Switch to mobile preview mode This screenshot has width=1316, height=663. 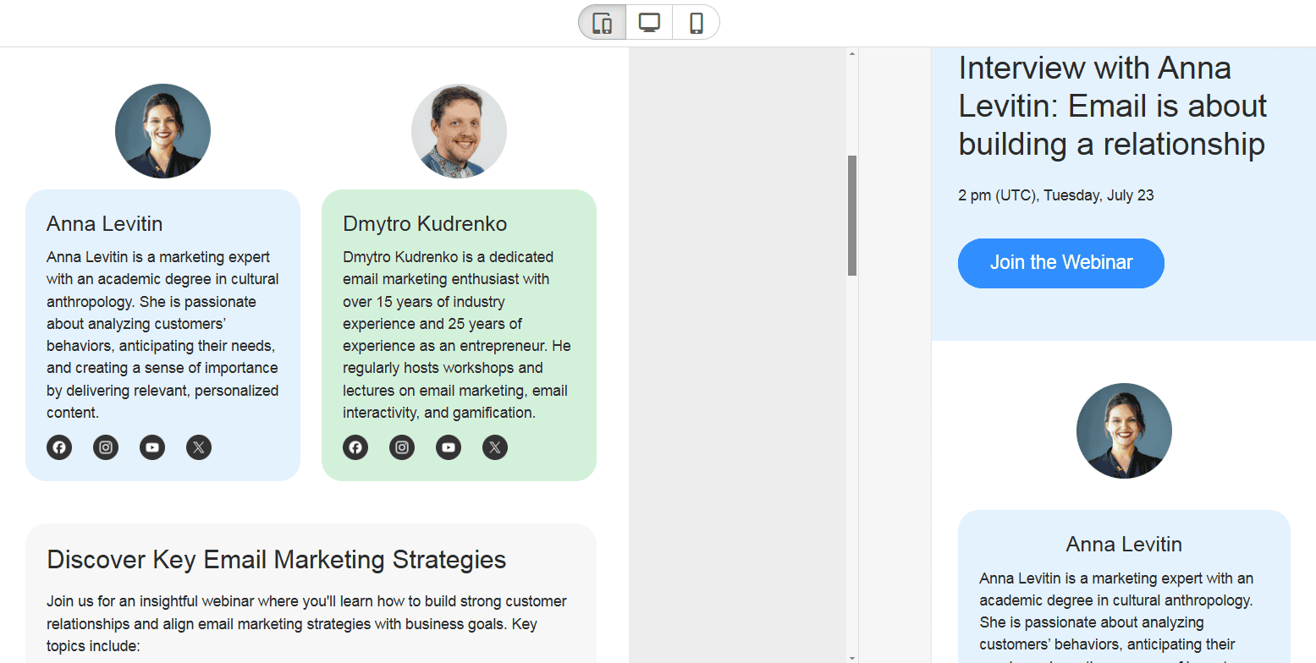(695, 23)
